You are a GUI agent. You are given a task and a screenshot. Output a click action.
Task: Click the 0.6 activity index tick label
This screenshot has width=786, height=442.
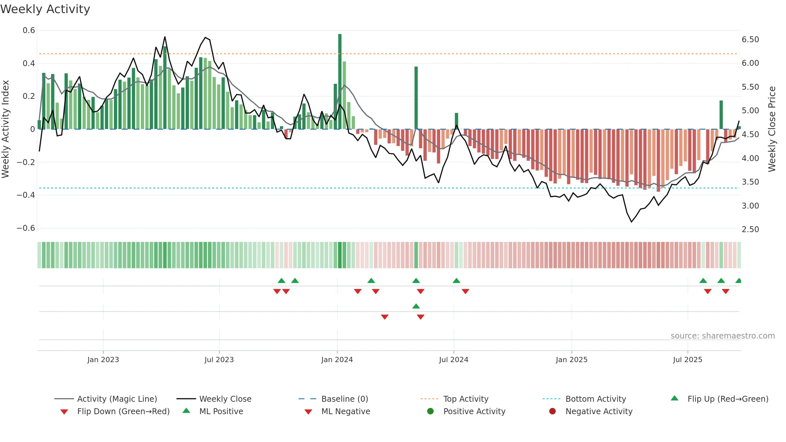(x=29, y=30)
